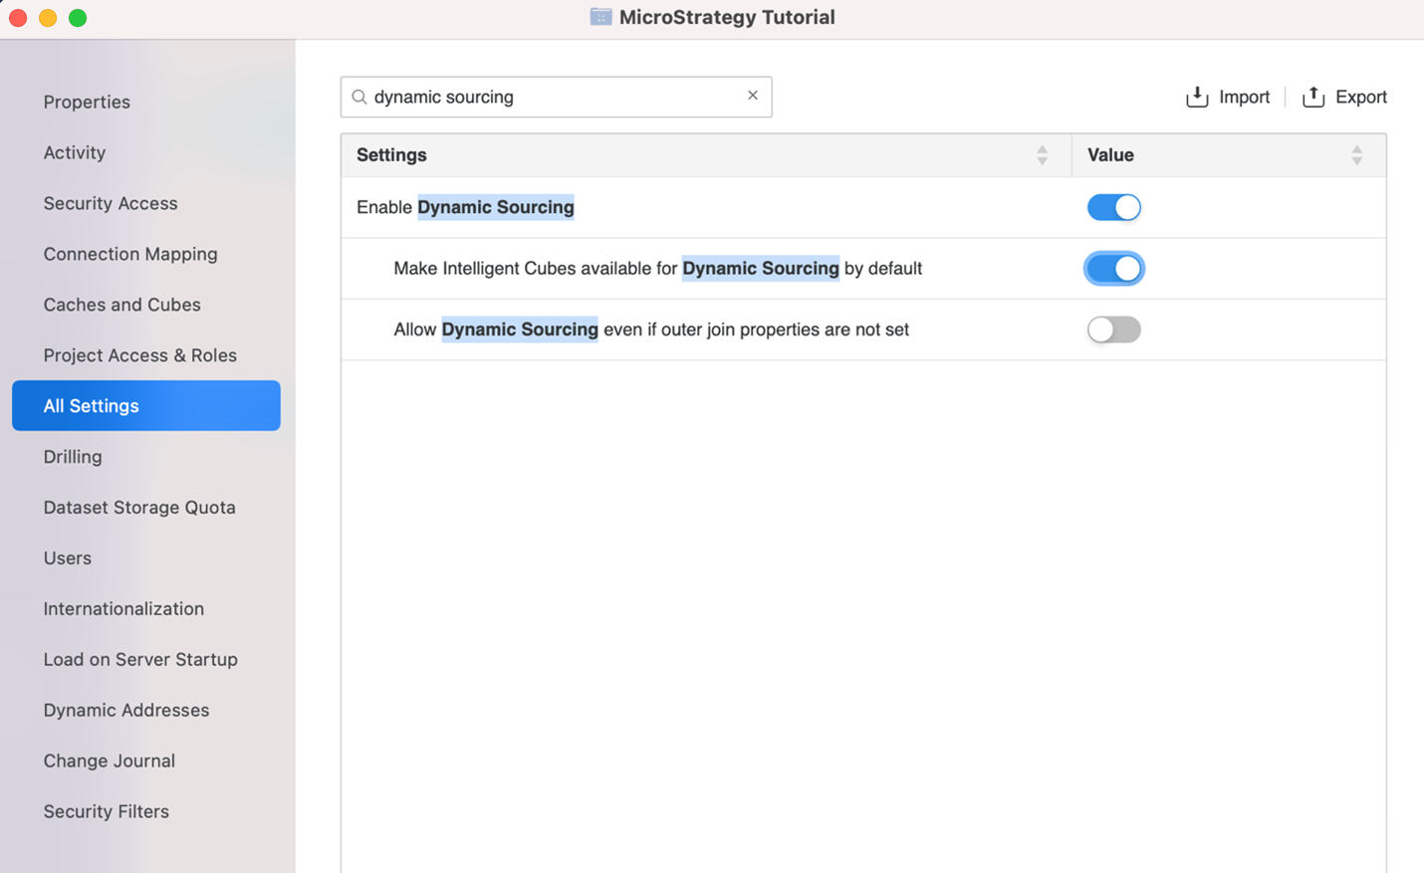1424x873 pixels.
Task: Click the Export label button
Action: tap(1360, 97)
